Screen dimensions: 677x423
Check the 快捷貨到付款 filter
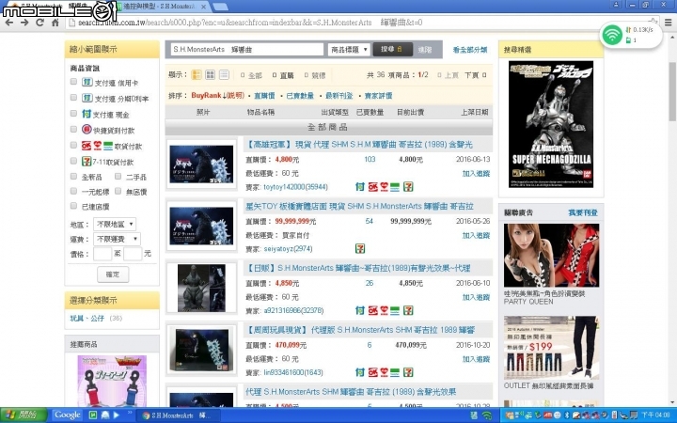tap(74, 129)
